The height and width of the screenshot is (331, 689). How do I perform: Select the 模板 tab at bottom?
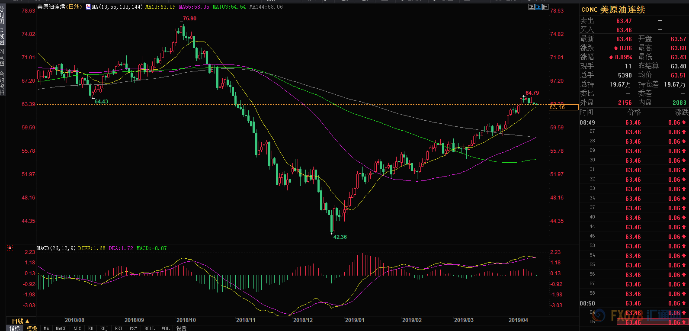32,328
